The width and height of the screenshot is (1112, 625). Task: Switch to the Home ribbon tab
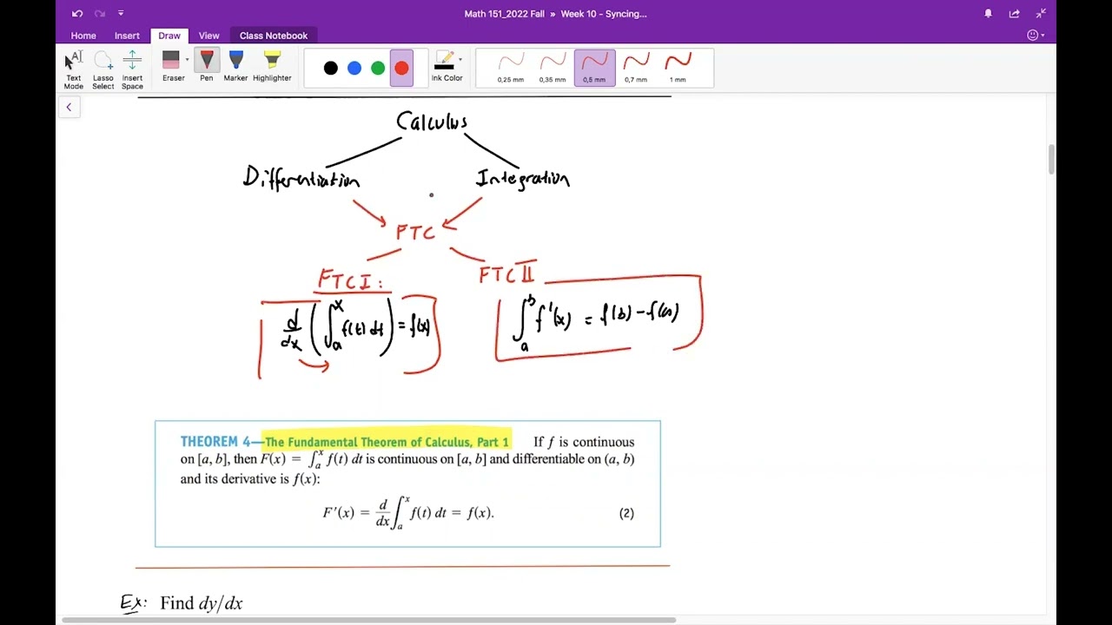[83, 36]
